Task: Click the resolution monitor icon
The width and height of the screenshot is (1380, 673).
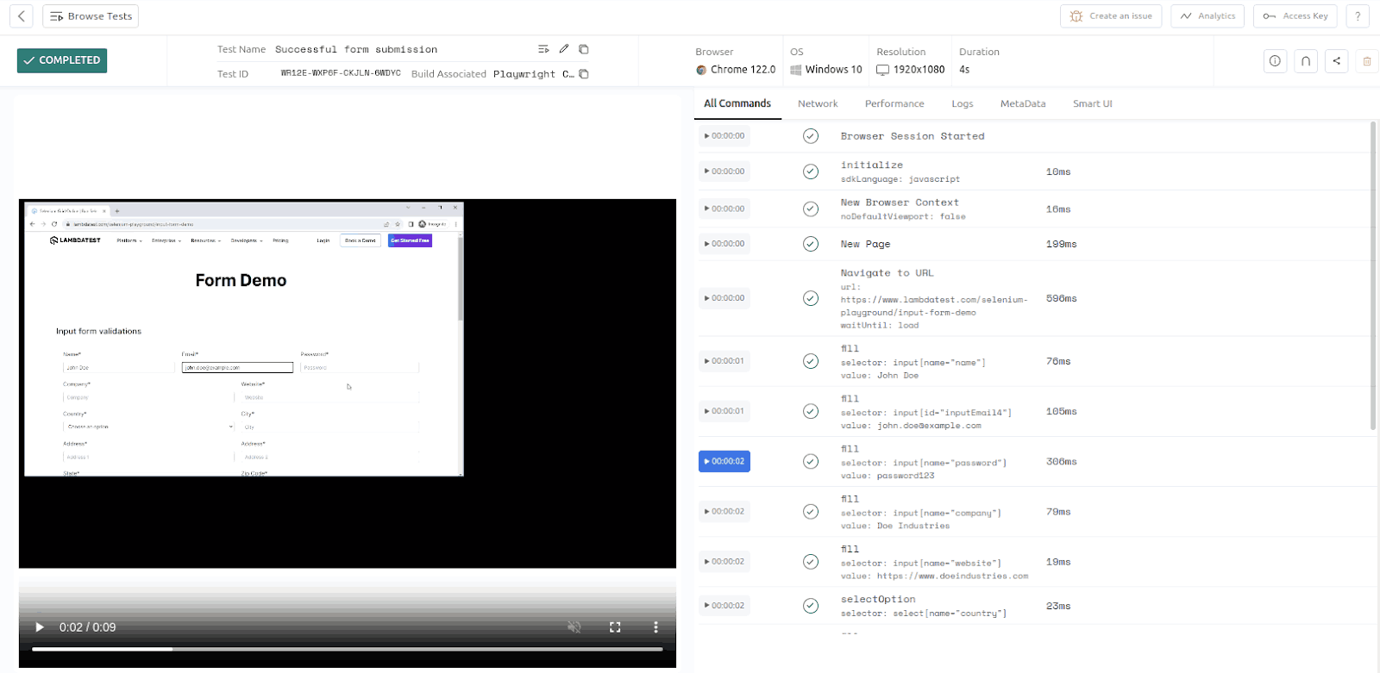Action: (882, 70)
